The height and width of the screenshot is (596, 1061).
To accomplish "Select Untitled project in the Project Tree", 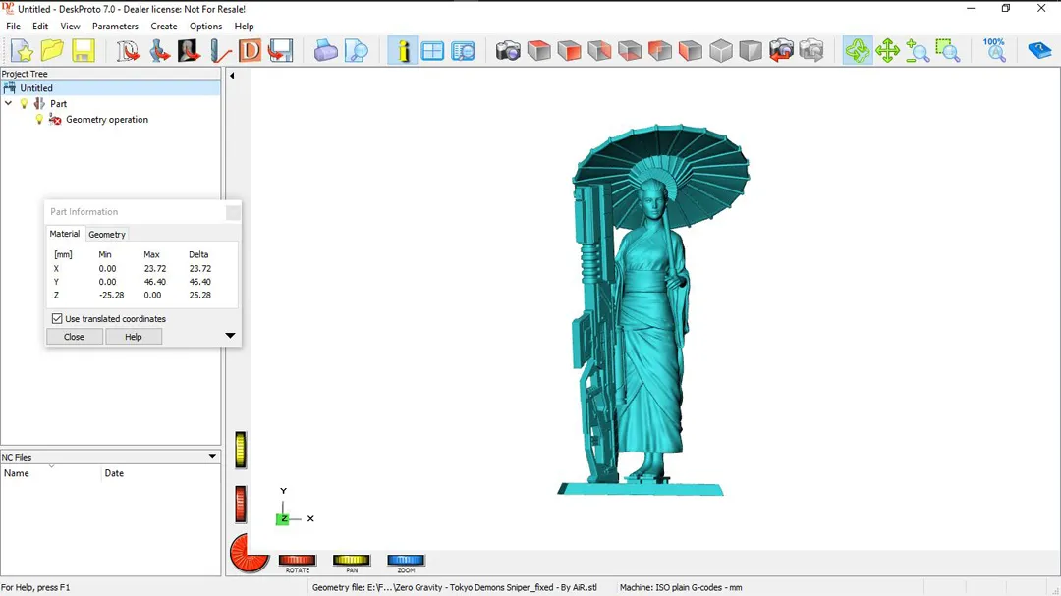I will pos(36,88).
